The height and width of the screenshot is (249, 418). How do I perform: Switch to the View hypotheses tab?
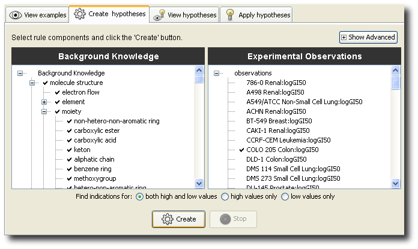pyautogui.click(x=184, y=15)
